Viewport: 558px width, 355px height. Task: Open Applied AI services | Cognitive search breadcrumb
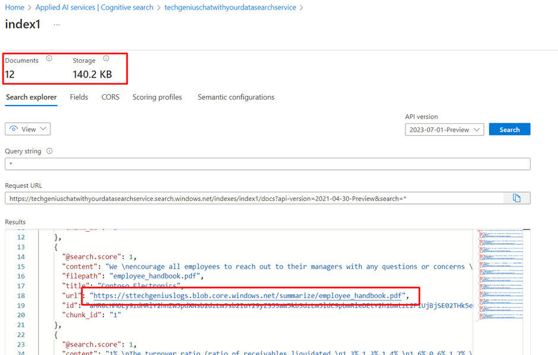pos(94,8)
